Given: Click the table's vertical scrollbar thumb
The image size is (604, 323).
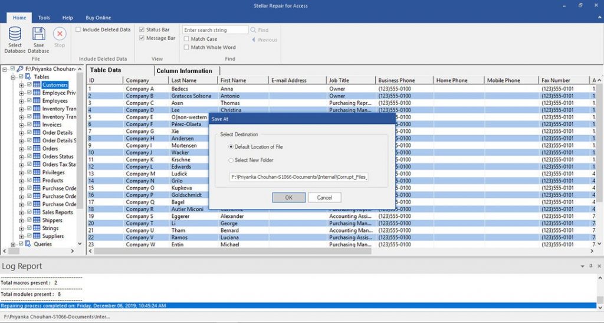Looking at the screenshot, I should click(x=599, y=143).
